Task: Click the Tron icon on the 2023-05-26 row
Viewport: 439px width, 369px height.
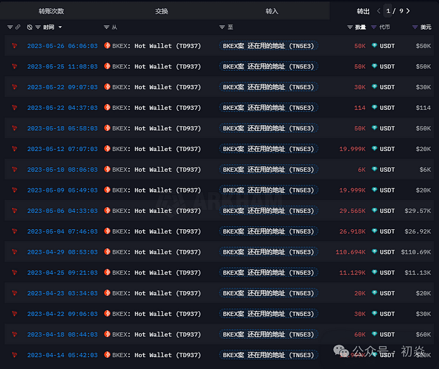Action: [14, 46]
